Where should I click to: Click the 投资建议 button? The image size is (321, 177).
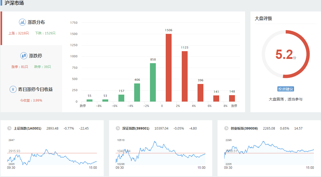coord(286,89)
